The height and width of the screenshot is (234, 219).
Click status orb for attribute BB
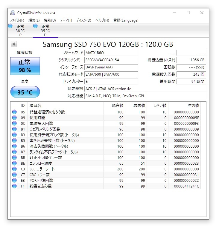pyautogui.click(x=14, y=157)
